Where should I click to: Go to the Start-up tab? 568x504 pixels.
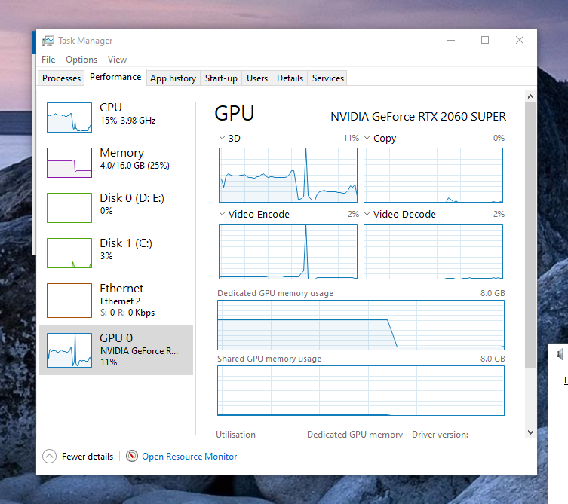[221, 78]
